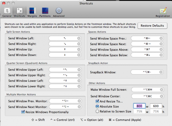Click the relative width 75% field
The width and height of the screenshot is (172, 126).
pos(139,111)
